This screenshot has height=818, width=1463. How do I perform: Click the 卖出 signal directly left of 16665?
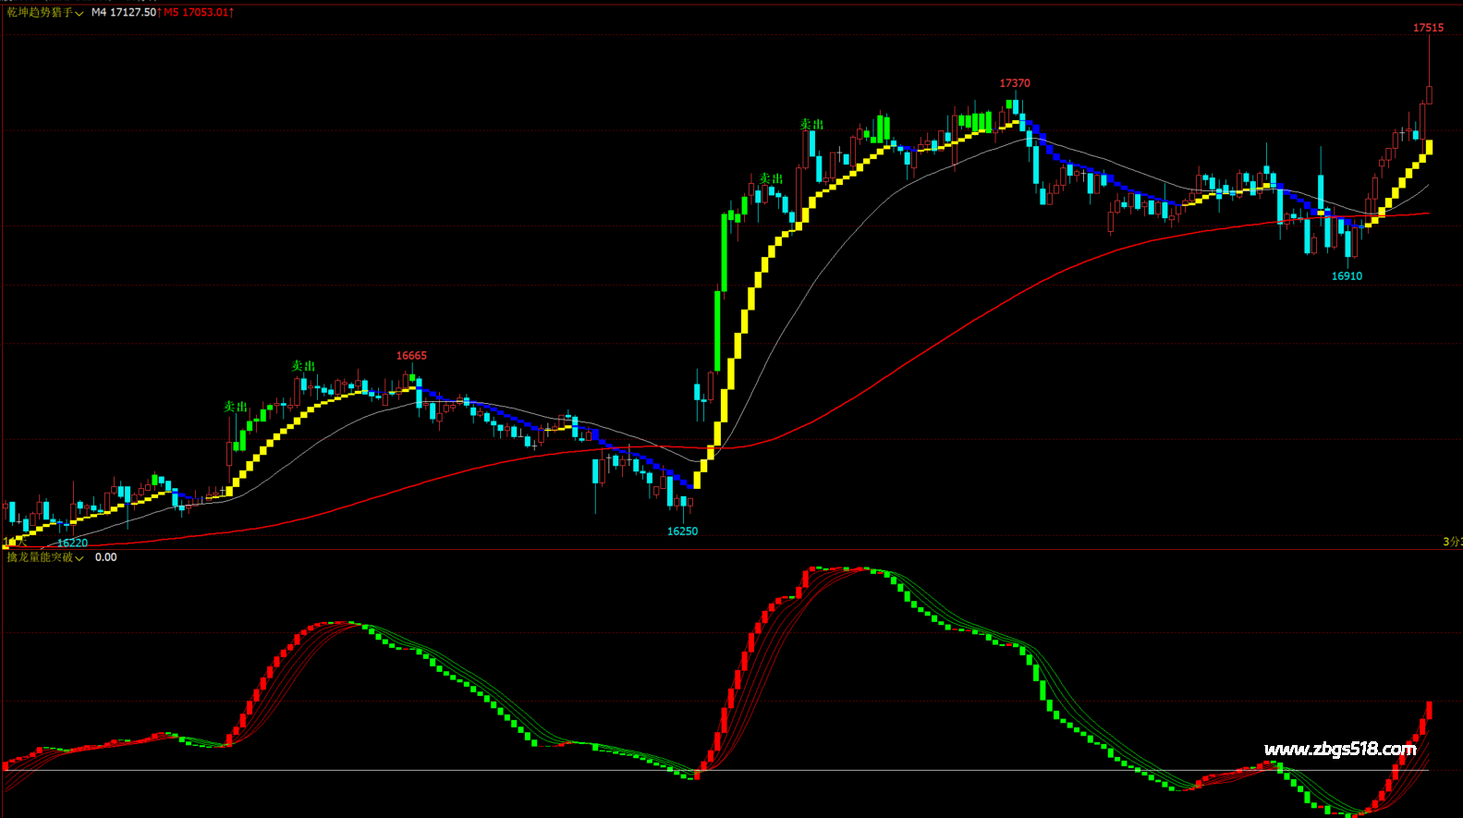303,366
